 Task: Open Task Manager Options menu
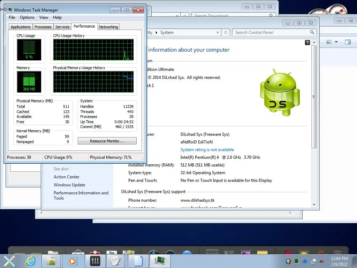(27, 17)
